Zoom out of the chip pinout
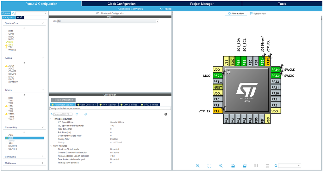324x172 pixels. pos(221,166)
